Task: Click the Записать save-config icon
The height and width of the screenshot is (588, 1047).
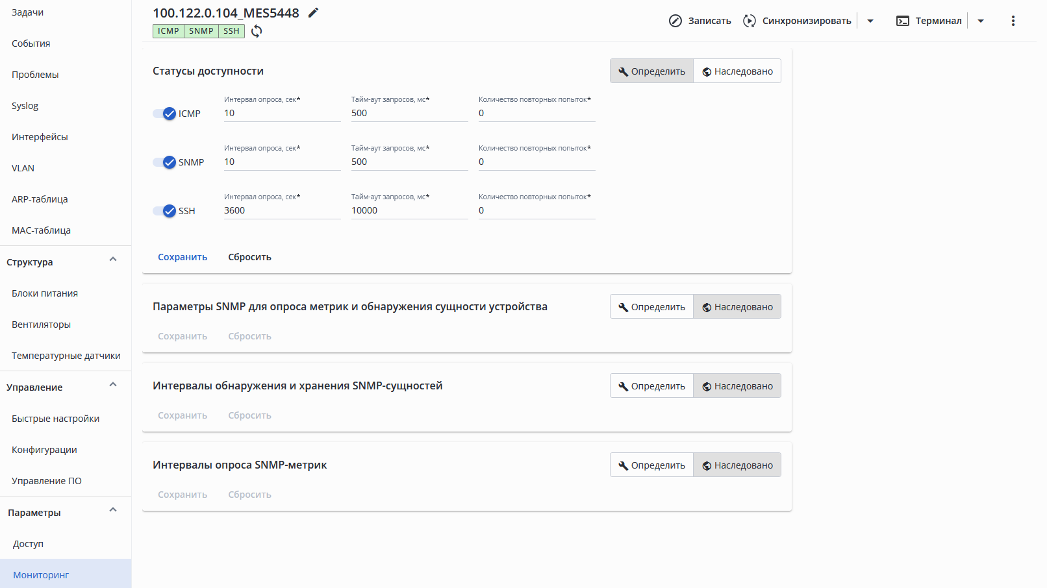Action: pos(675,21)
